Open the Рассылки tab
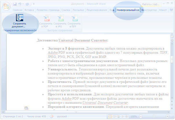Image resolution: width=175 pixels, height=120 pixels. (78, 10)
